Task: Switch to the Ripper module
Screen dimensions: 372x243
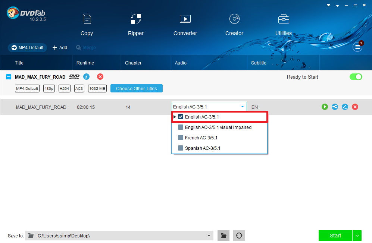Action: (x=136, y=25)
